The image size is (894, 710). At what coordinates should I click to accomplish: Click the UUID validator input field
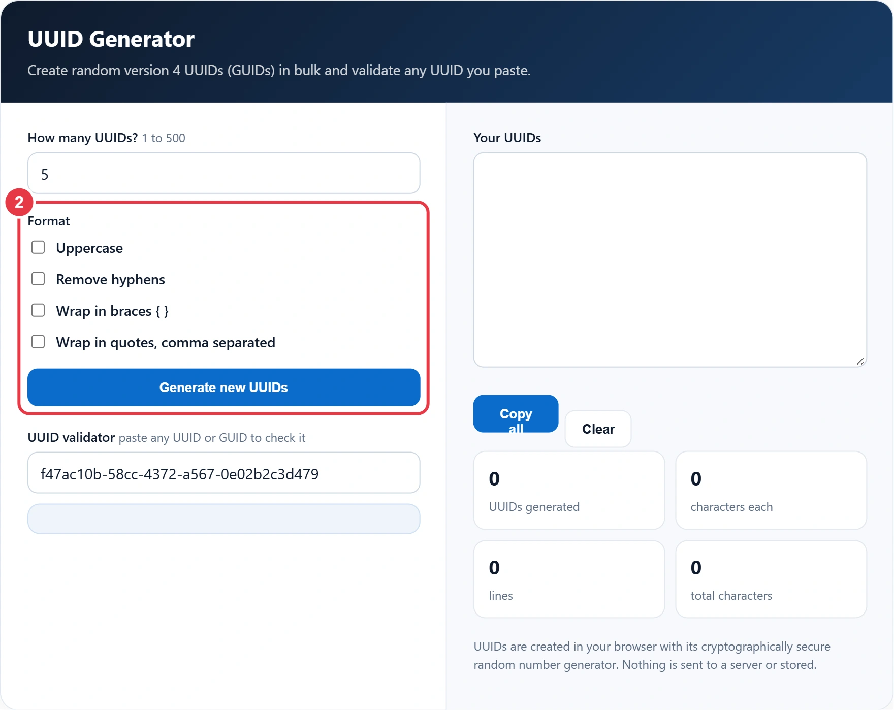223,473
